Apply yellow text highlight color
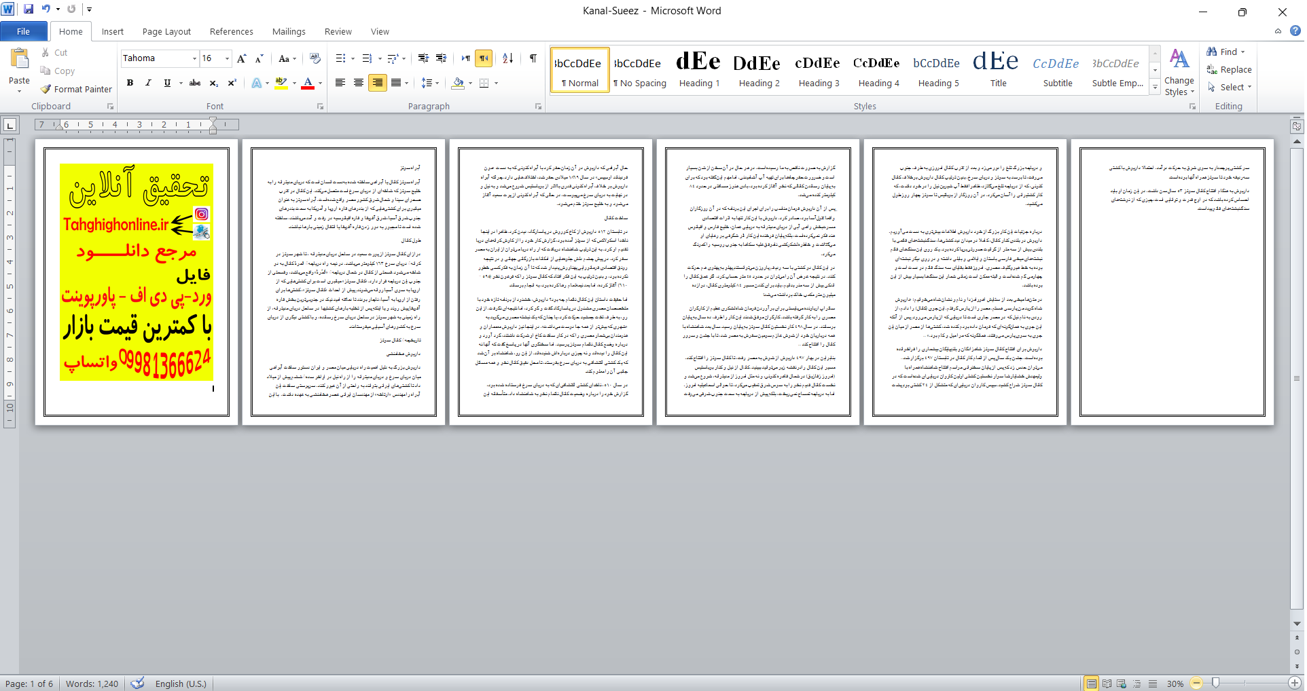 click(281, 83)
